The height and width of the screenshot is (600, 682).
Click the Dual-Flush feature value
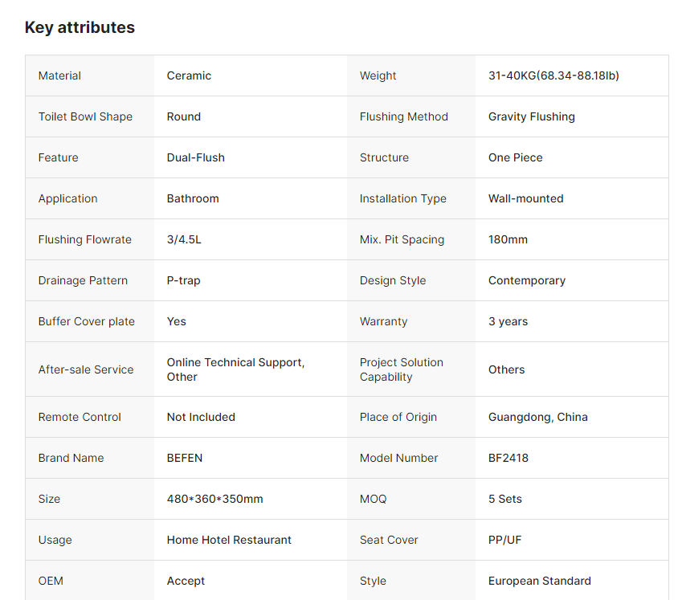tap(195, 157)
